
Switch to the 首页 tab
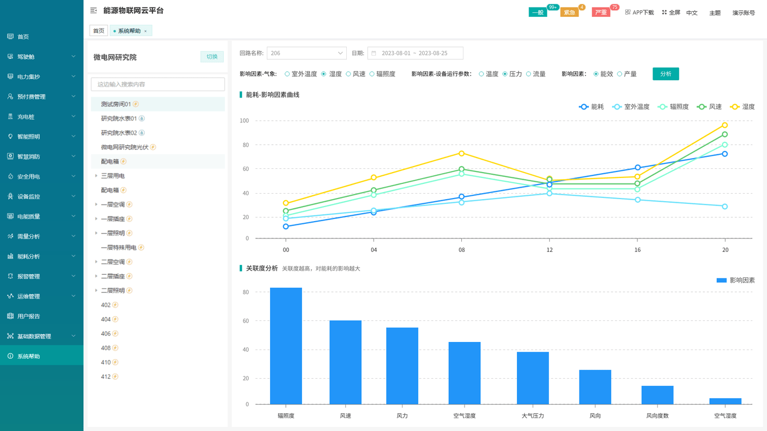click(x=99, y=31)
